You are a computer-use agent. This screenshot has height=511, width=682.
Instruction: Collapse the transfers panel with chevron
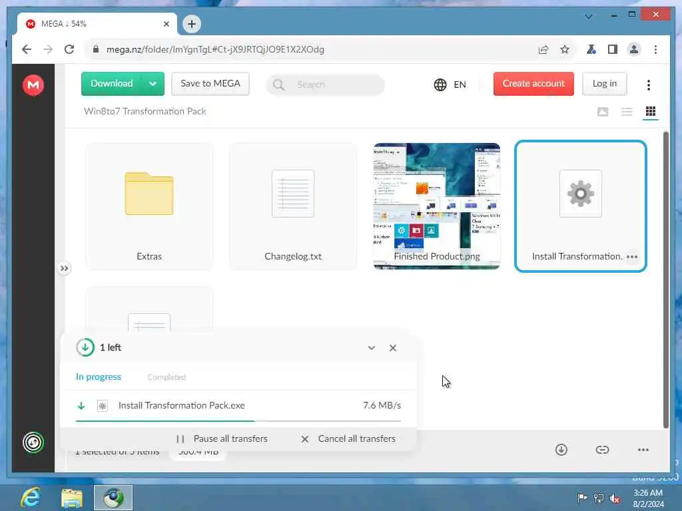coord(372,347)
